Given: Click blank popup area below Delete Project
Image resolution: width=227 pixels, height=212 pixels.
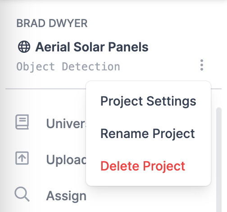Looking at the screenshot, I should coord(148,179).
